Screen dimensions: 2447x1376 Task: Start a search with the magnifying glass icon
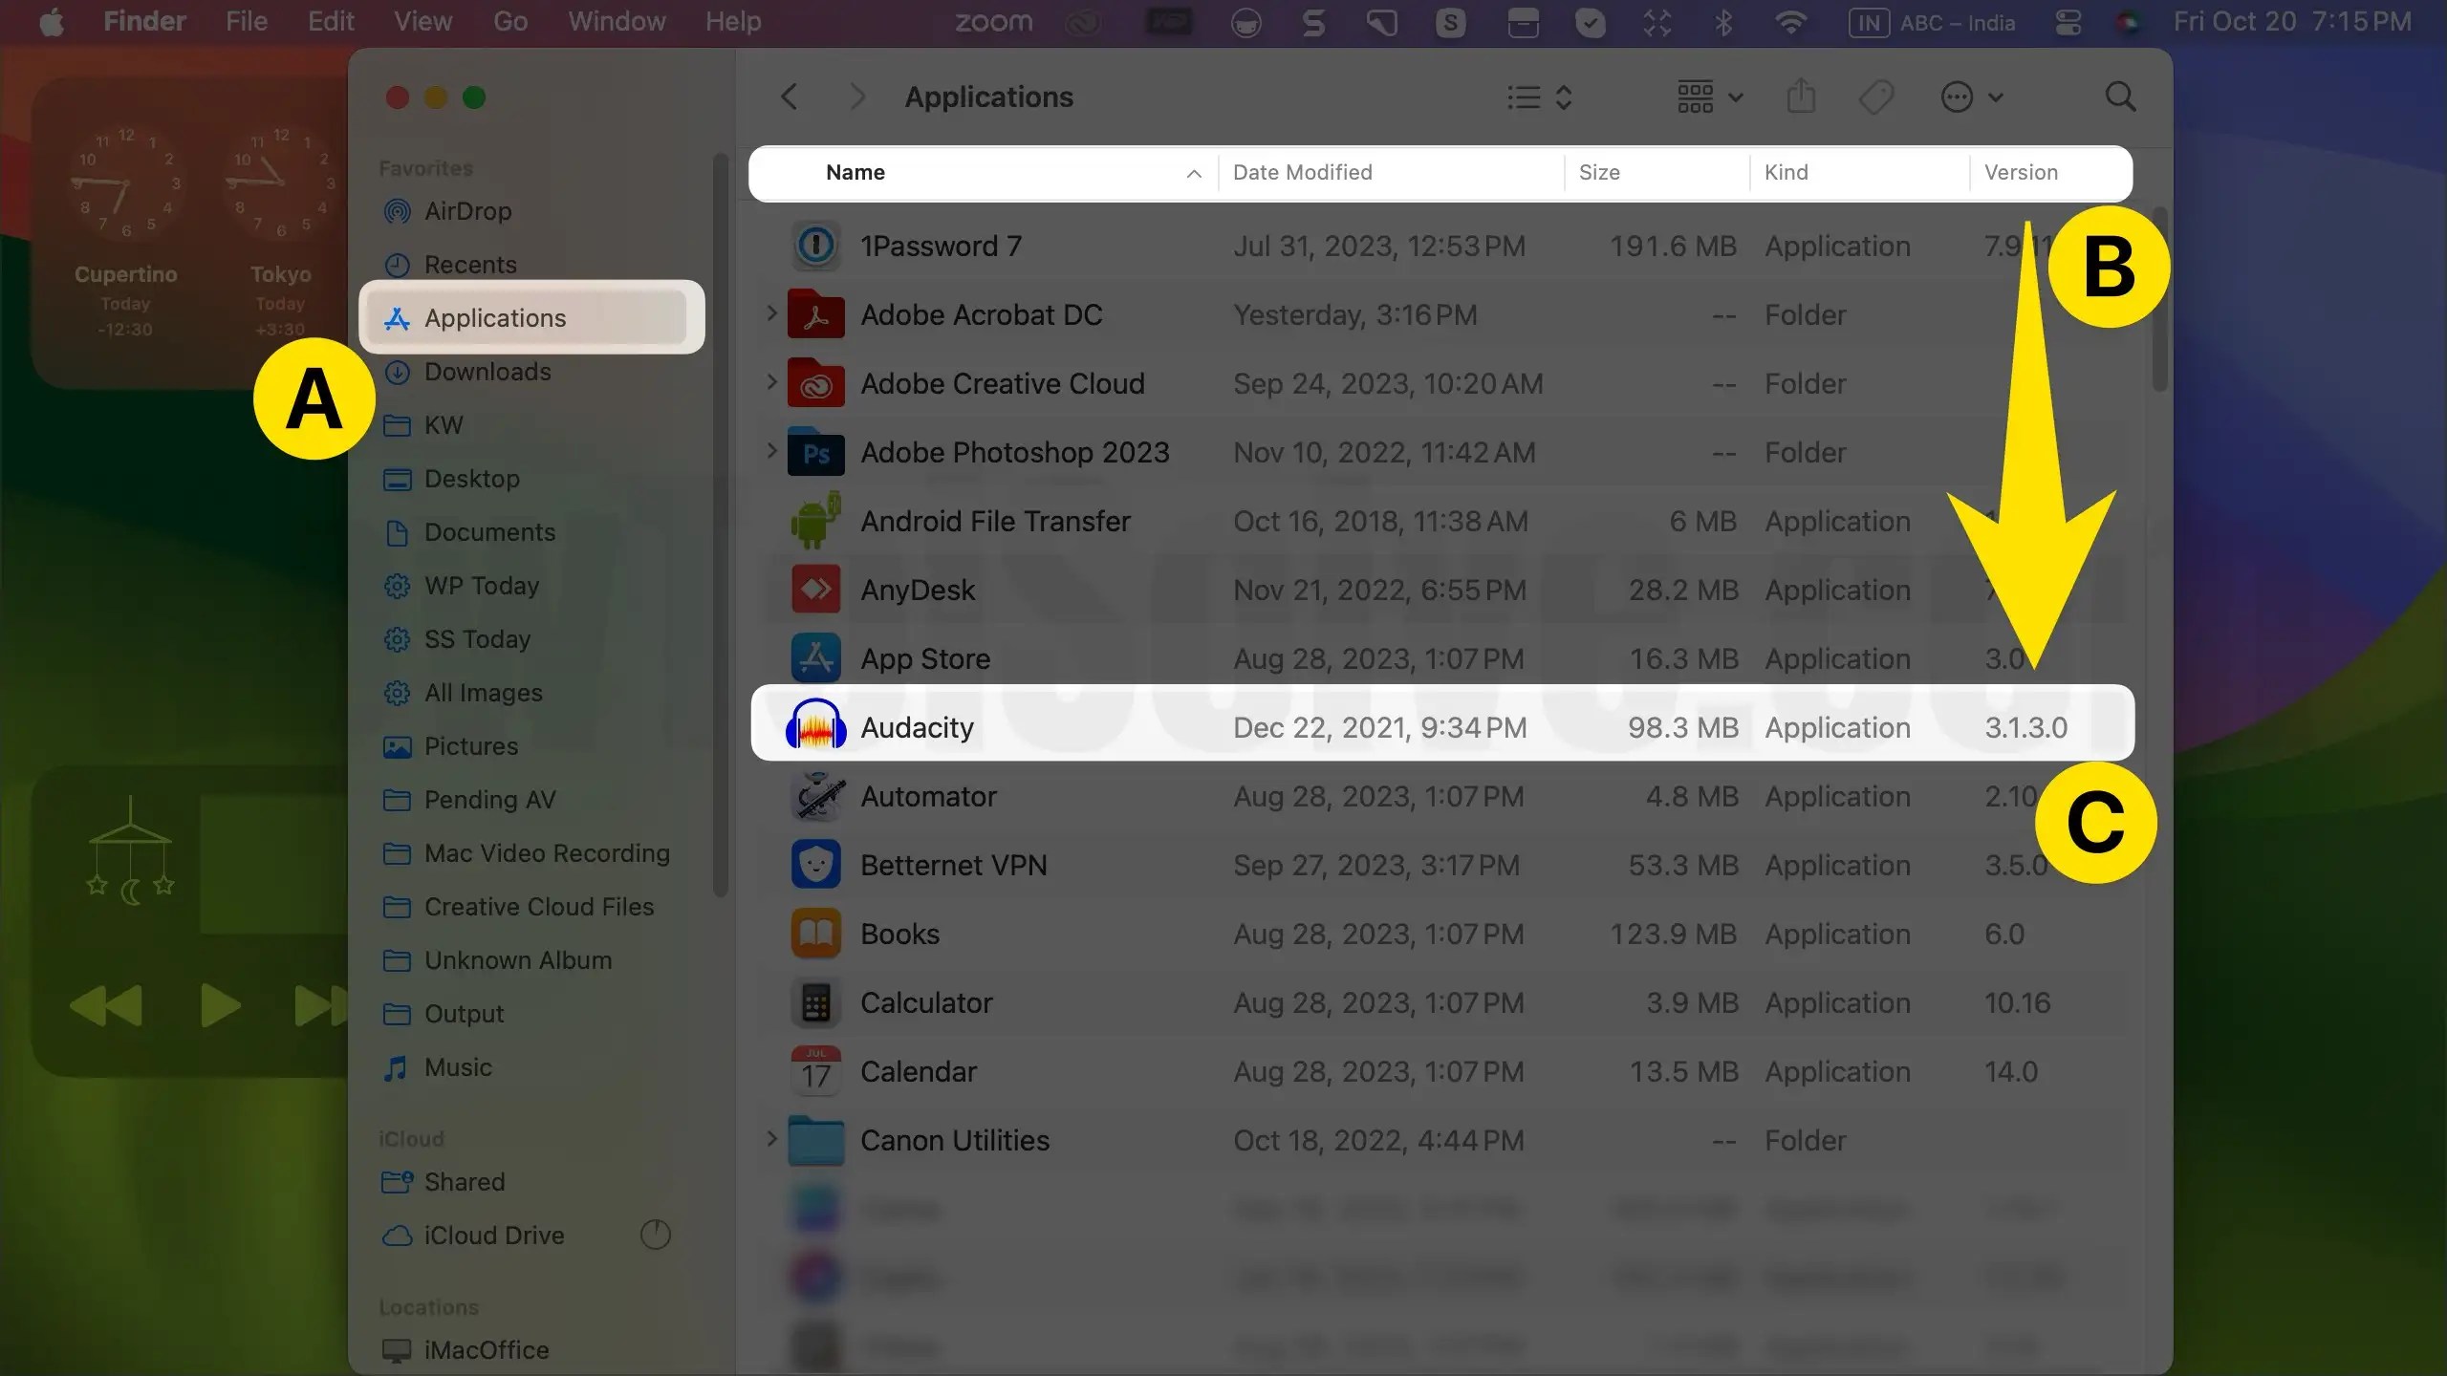pyautogui.click(x=2120, y=96)
